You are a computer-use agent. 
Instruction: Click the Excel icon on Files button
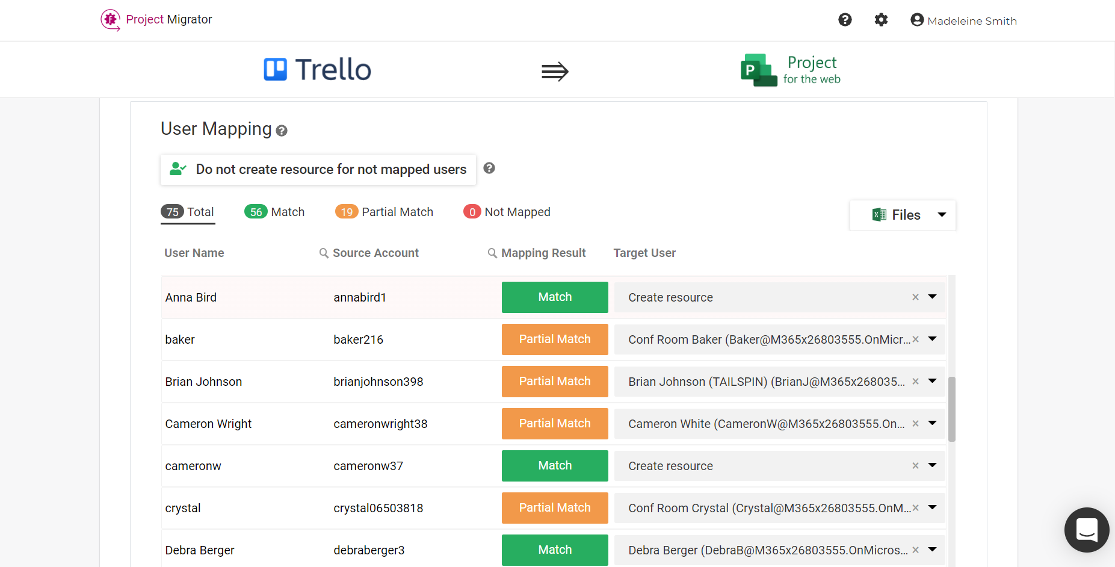[x=879, y=215]
